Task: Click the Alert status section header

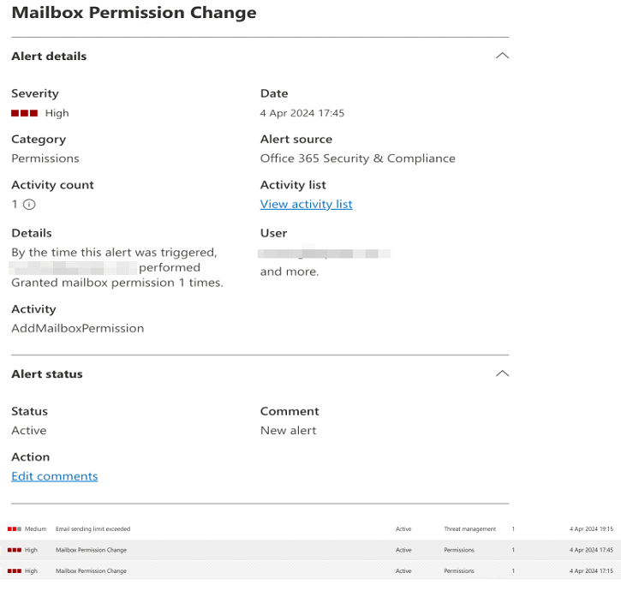Action: [47, 374]
